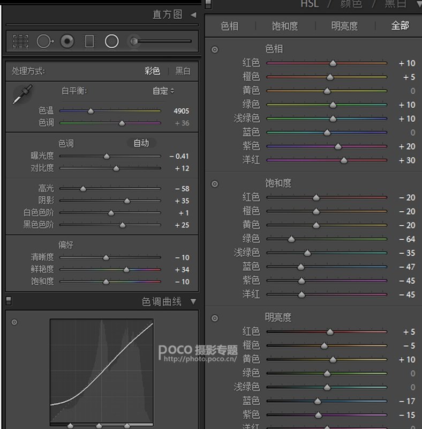Set treatment to Black & White (黑白)
The width and height of the screenshot is (422, 429).
coord(183,71)
